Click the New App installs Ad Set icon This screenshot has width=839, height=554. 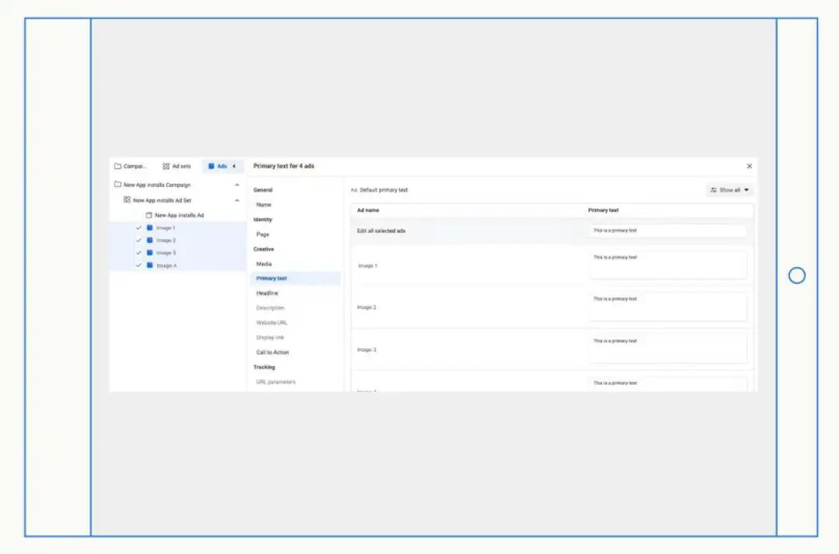coord(127,200)
